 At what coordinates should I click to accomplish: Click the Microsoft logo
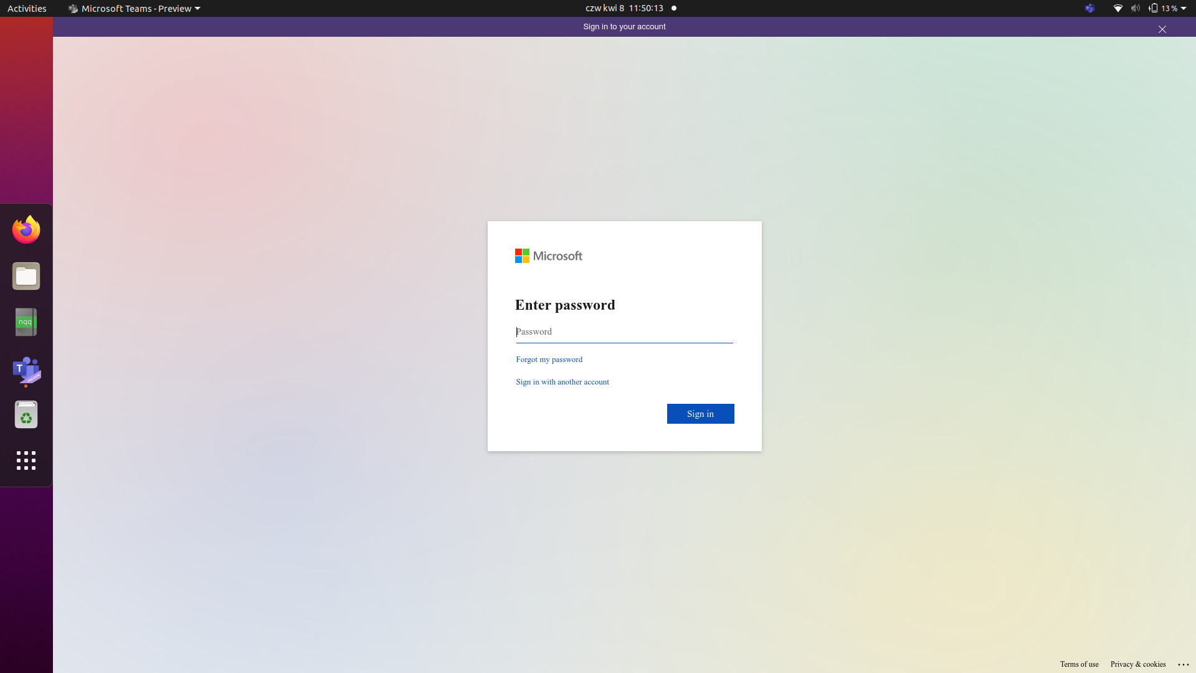tap(548, 256)
